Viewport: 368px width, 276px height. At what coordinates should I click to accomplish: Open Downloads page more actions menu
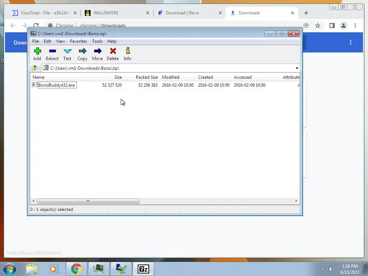[x=351, y=42]
